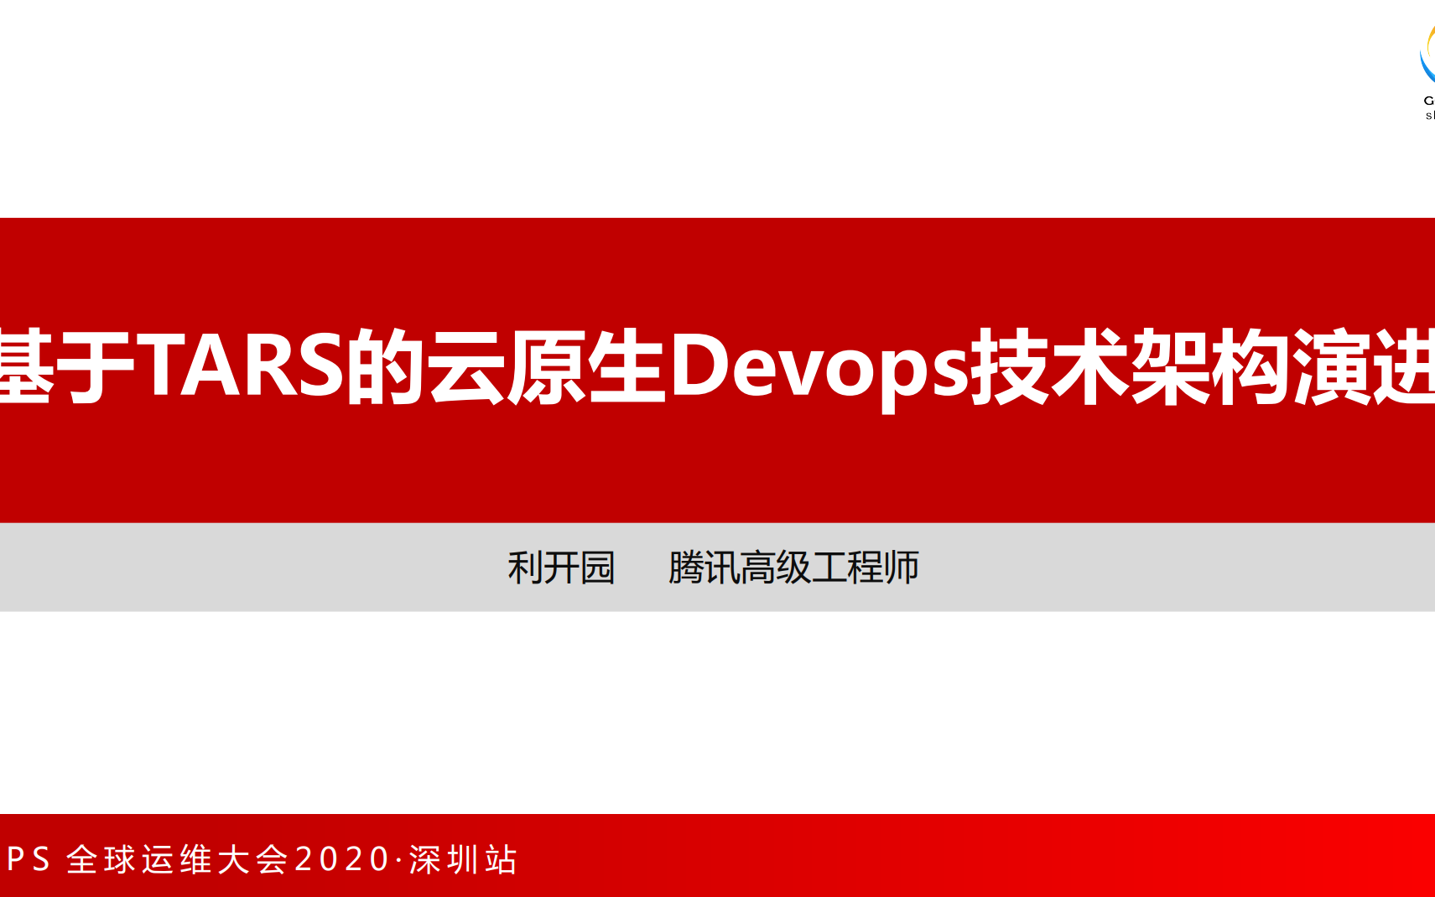Viewport: 1435px width, 897px height.
Task: Click the PS letters in the footer
Action: point(29,860)
